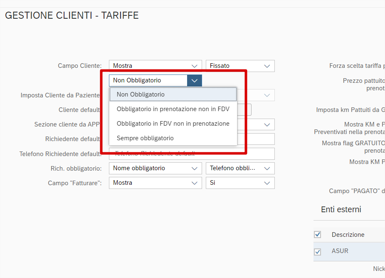Click the Sezione cliente da APP arrow

pos(267,124)
